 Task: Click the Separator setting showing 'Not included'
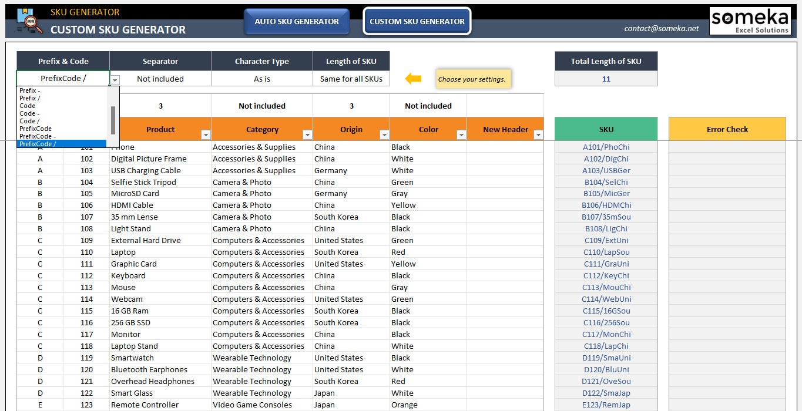tap(159, 78)
